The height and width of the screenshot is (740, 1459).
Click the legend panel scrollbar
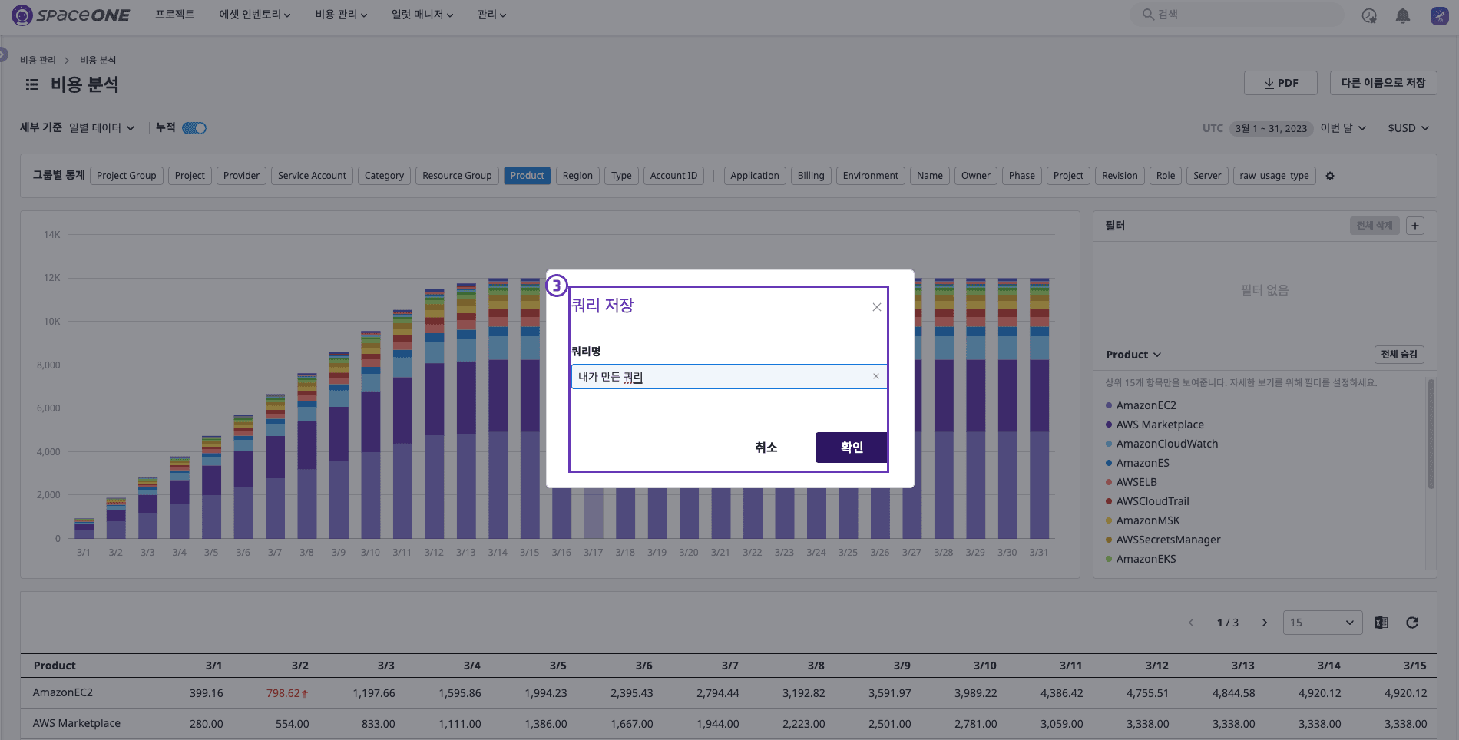(x=1431, y=434)
